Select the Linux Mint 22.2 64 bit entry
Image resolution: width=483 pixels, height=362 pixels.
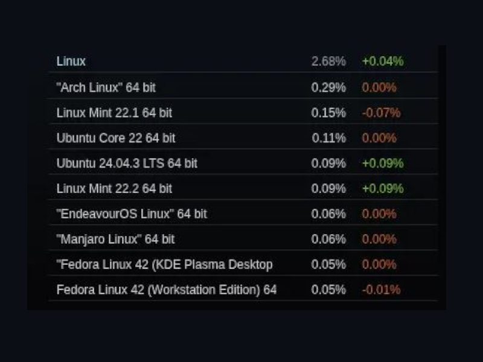114,189
